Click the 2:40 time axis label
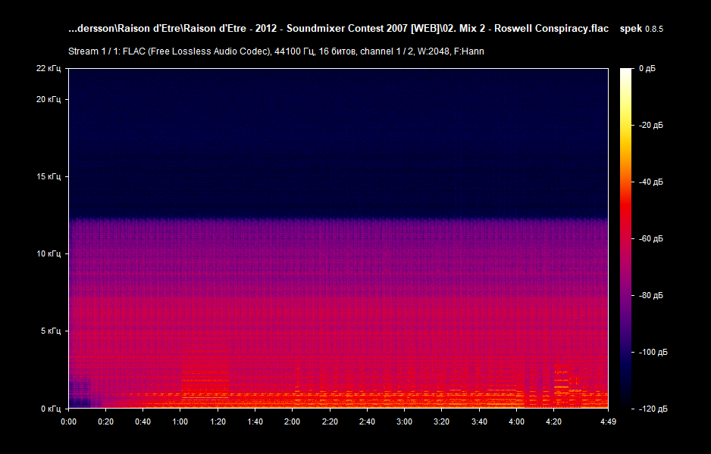 (x=367, y=422)
